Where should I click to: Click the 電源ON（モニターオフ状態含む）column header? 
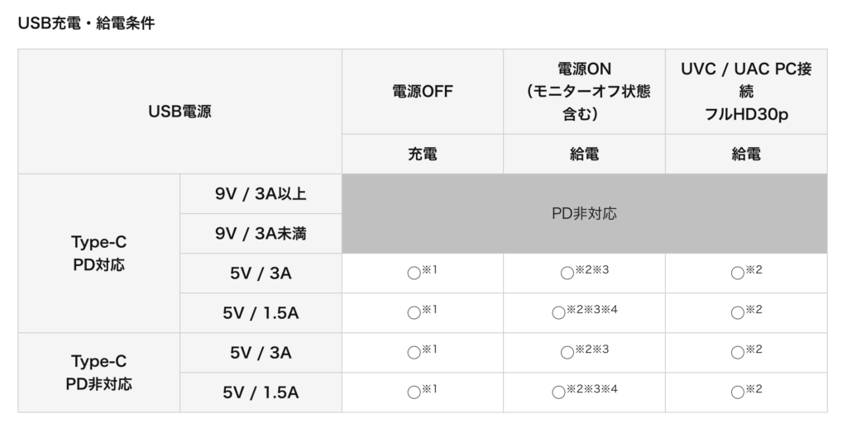click(584, 92)
